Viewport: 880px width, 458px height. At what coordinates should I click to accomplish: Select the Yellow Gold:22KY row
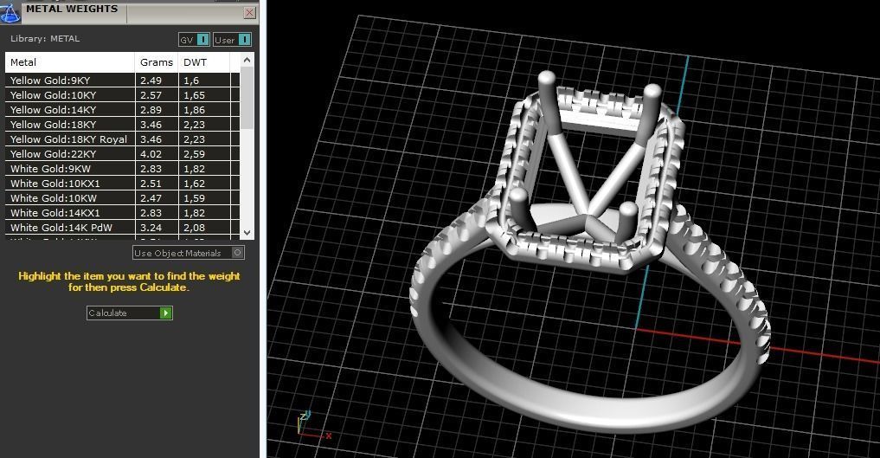pyautogui.click(x=122, y=153)
